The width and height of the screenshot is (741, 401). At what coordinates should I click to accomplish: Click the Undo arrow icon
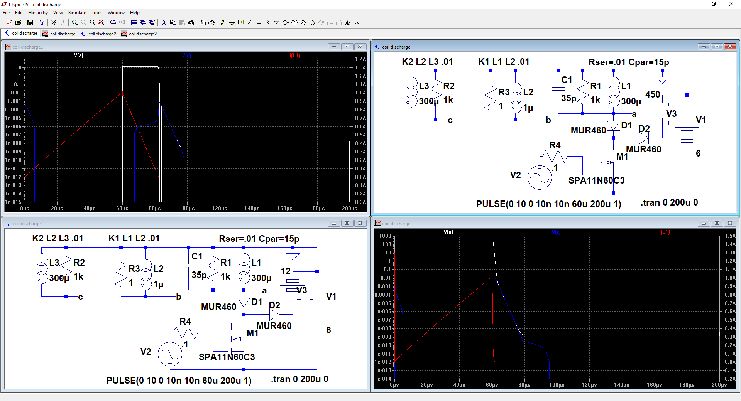312,23
